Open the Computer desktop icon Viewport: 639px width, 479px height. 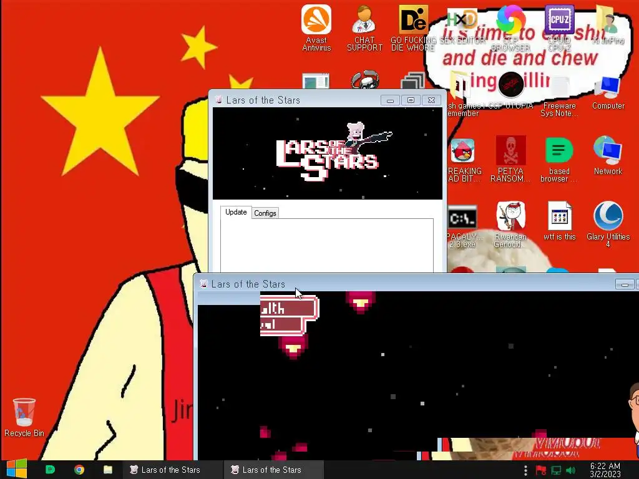pos(608,92)
